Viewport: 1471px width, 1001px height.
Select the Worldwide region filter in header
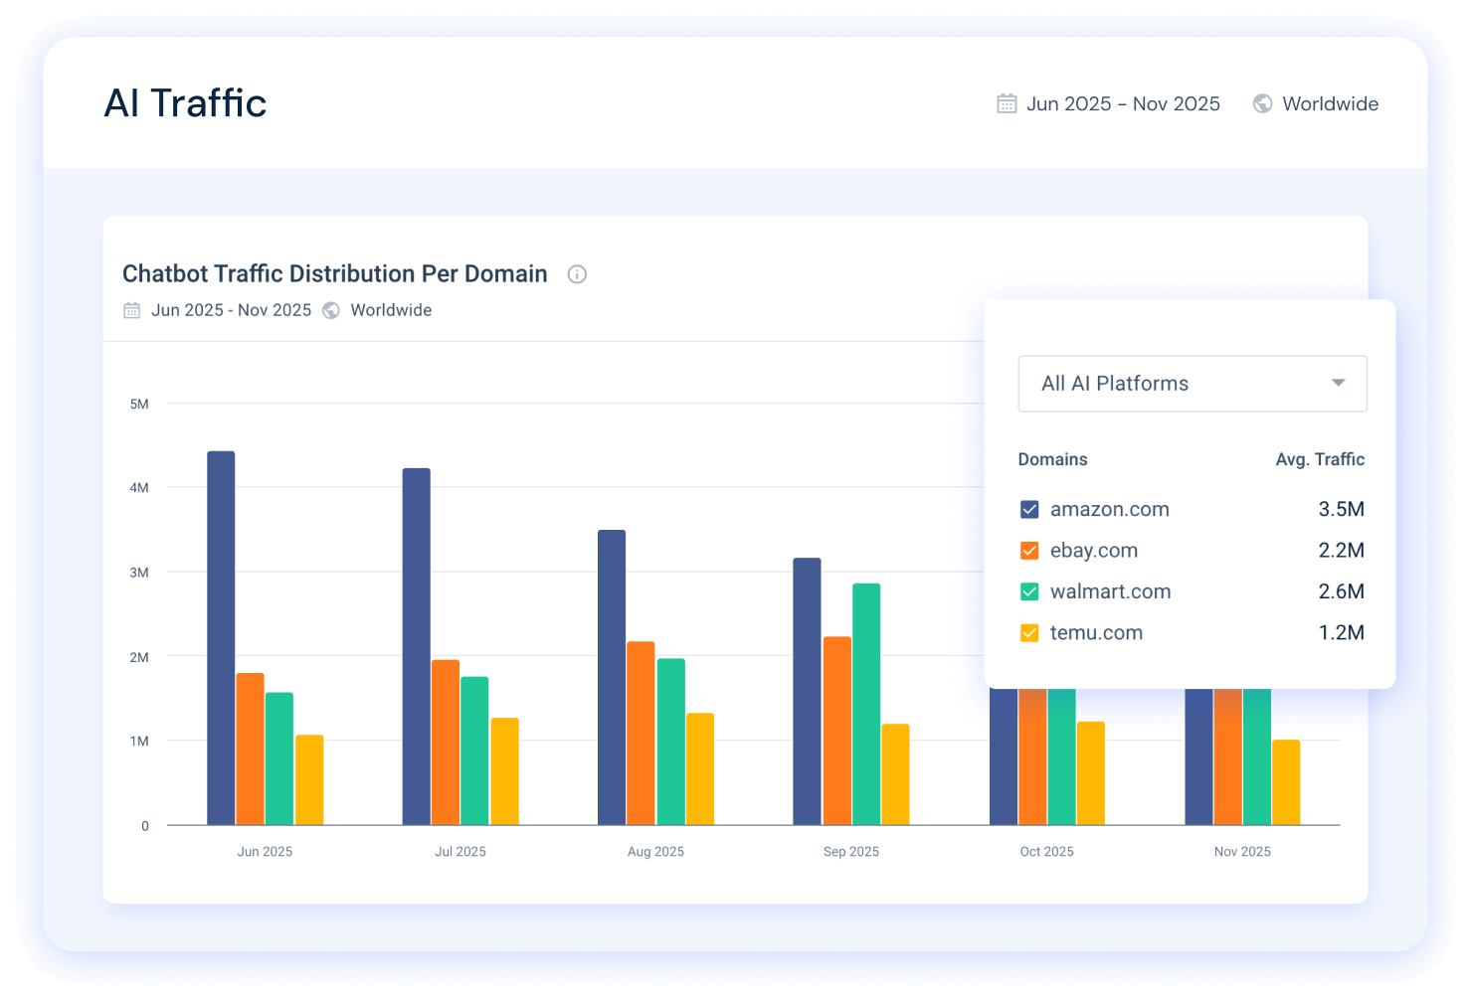(1330, 103)
